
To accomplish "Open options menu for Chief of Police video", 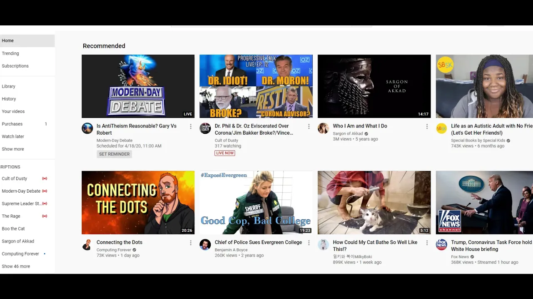I will [309, 243].
